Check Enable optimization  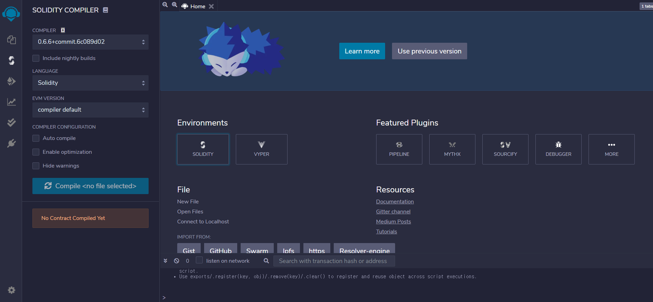[x=36, y=152]
